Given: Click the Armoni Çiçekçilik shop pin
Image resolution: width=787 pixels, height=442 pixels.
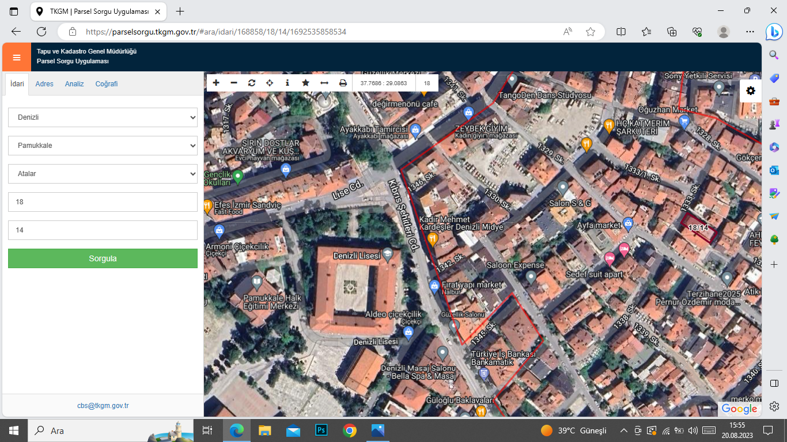Looking at the screenshot, I should pyautogui.click(x=218, y=231).
